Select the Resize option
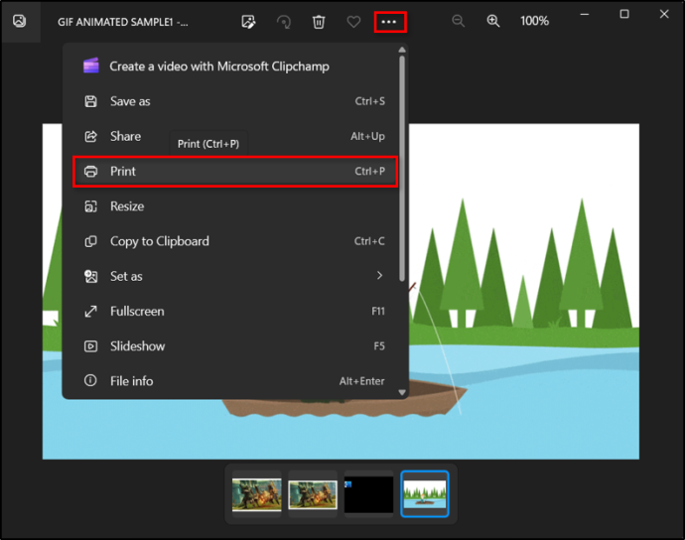 click(235, 206)
